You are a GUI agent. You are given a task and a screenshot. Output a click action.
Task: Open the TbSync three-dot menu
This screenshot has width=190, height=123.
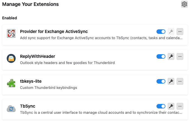(x=180, y=106)
